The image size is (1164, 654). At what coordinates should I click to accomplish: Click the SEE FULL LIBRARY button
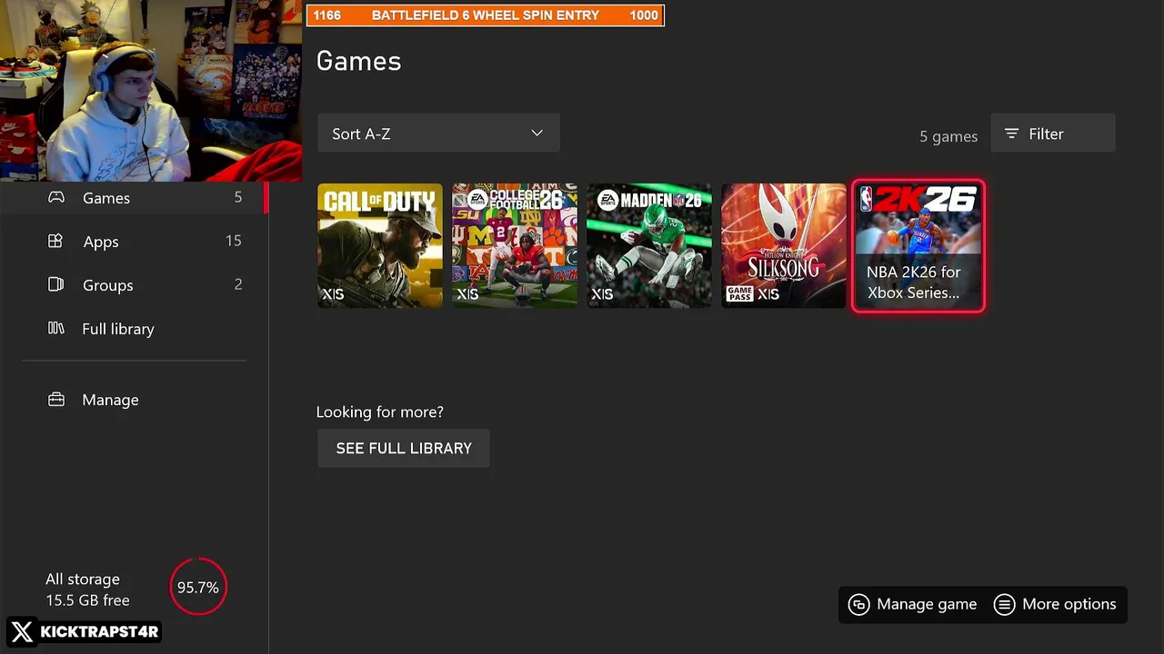(x=404, y=449)
